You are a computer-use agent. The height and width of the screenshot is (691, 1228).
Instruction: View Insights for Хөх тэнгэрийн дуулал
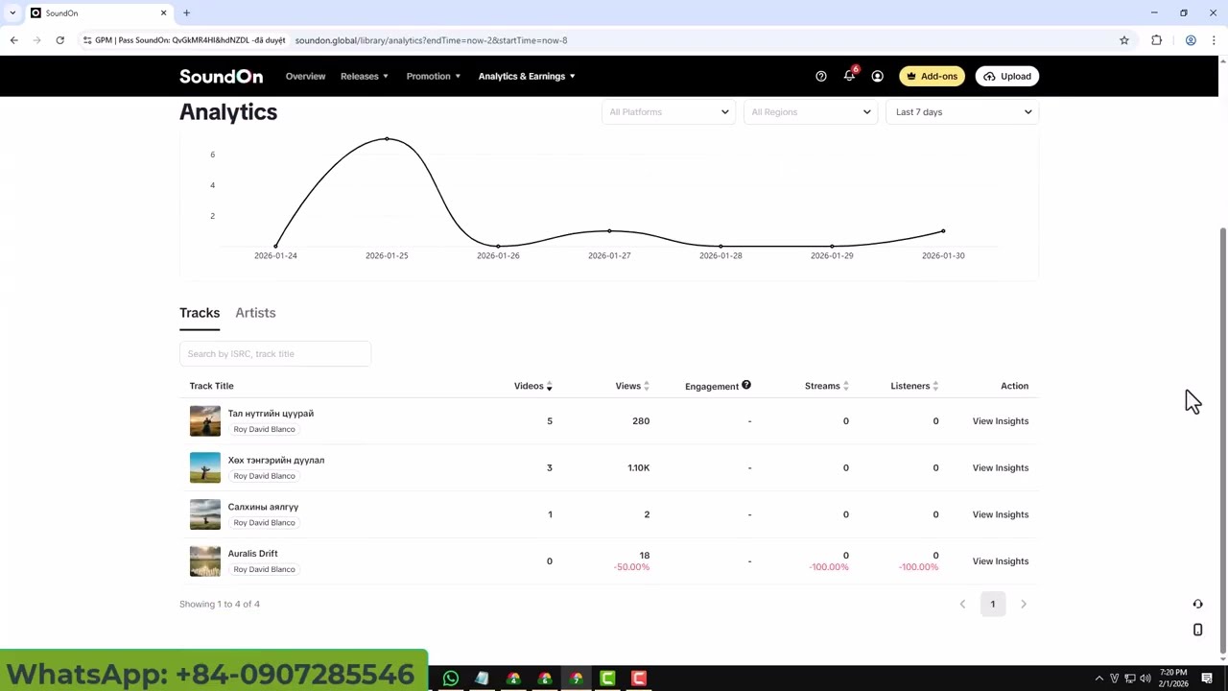pyautogui.click(x=1001, y=467)
